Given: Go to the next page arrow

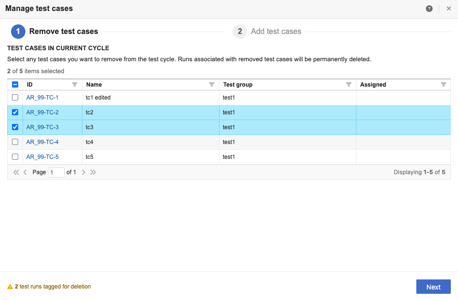Looking at the screenshot, I should point(83,172).
